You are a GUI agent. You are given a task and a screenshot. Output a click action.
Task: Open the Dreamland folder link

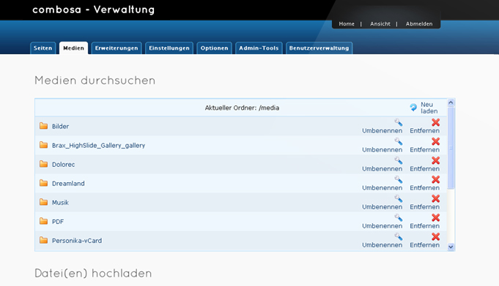point(68,184)
